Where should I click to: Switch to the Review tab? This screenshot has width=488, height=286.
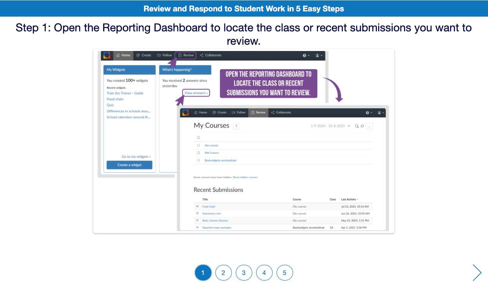pyautogui.click(x=258, y=112)
